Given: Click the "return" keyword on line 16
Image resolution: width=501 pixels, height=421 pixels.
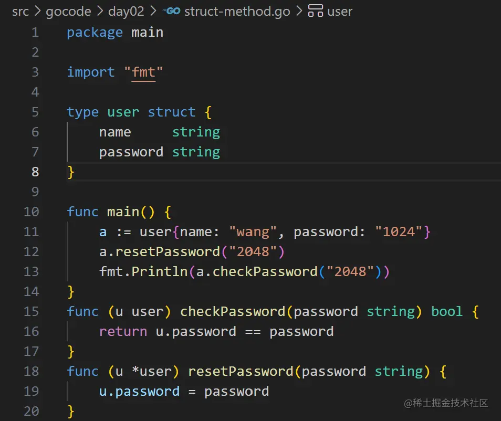Looking at the screenshot, I should point(123,332).
